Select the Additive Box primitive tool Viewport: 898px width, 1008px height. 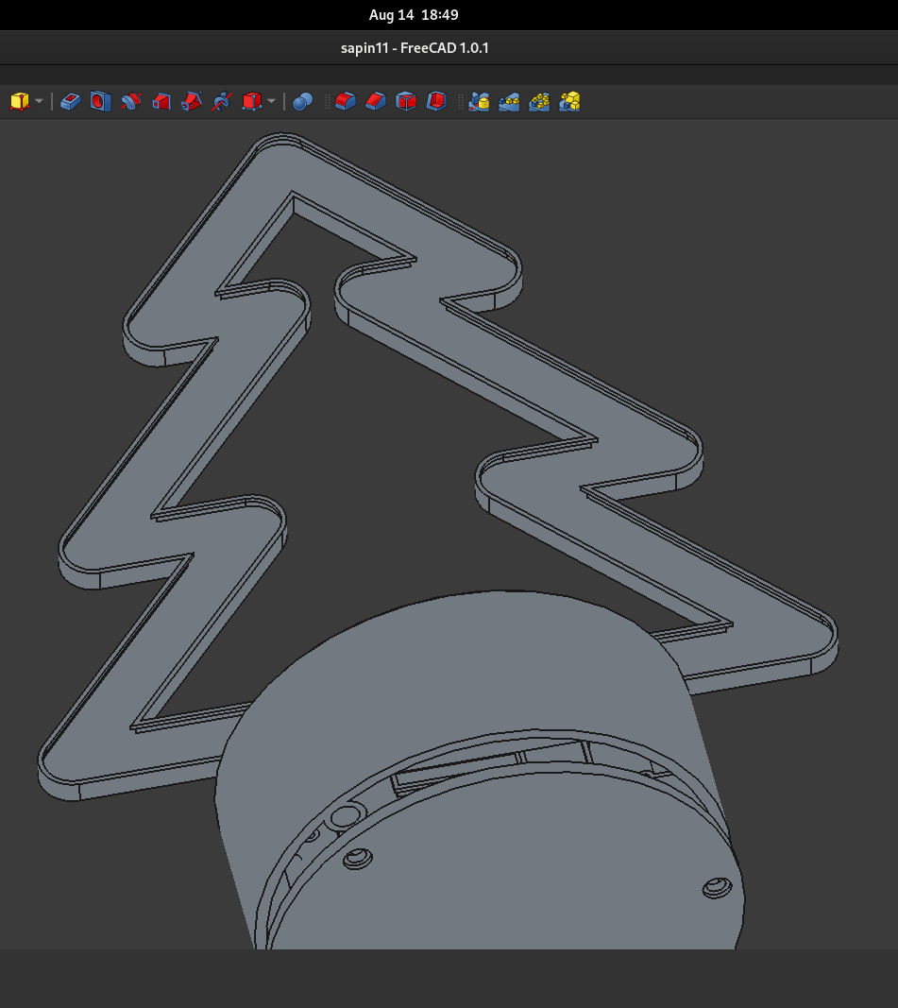[20, 102]
